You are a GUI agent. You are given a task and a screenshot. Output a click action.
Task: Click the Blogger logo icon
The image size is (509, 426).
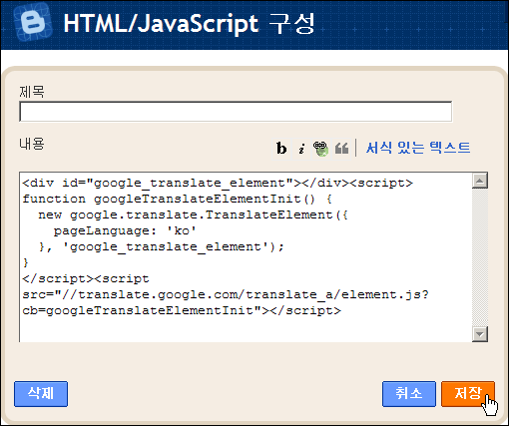point(33,23)
